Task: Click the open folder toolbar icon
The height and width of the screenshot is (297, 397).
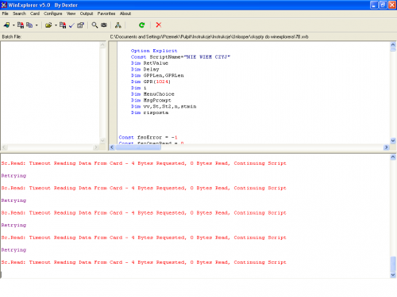Action: (x=48, y=25)
